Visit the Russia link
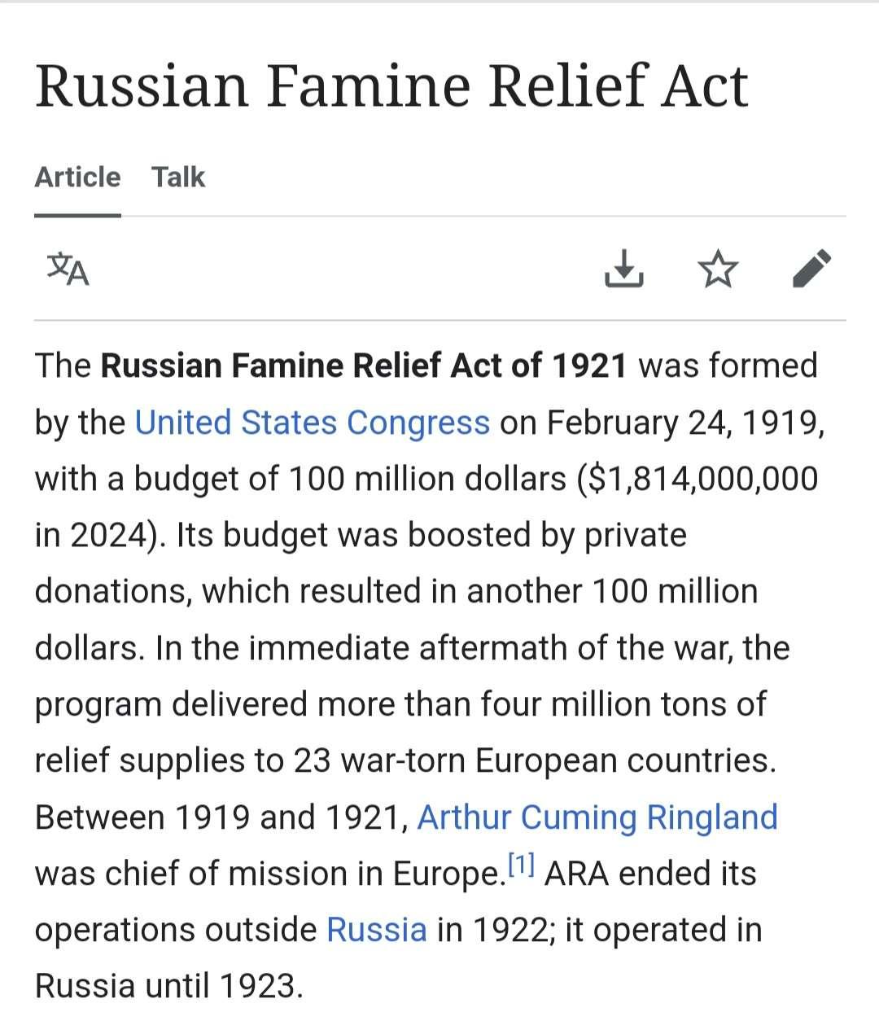Viewport: 879px width, 1021px height. click(376, 929)
